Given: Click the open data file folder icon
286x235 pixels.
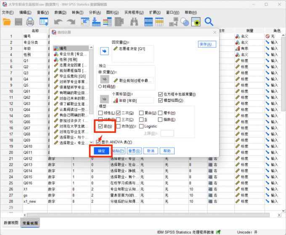Looking at the screenshot, I should [x=7, y=21].
